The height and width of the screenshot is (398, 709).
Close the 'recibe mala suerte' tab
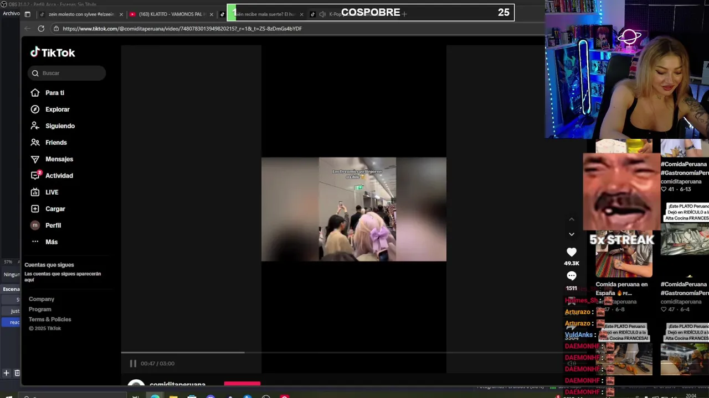(x=301, y=14)
